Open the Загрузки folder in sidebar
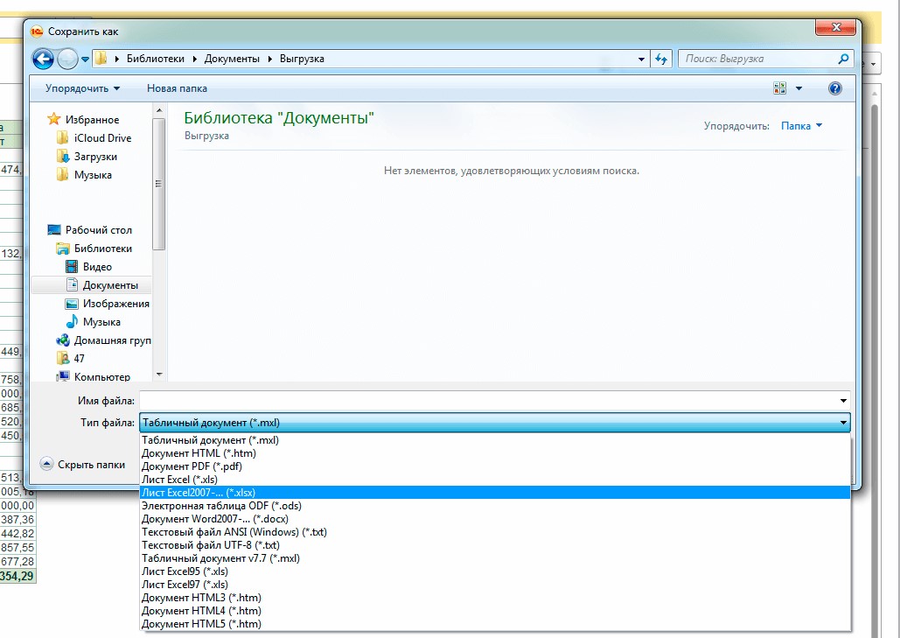The width and height of the screenshot is (900, 638). (x=94, y=157)
